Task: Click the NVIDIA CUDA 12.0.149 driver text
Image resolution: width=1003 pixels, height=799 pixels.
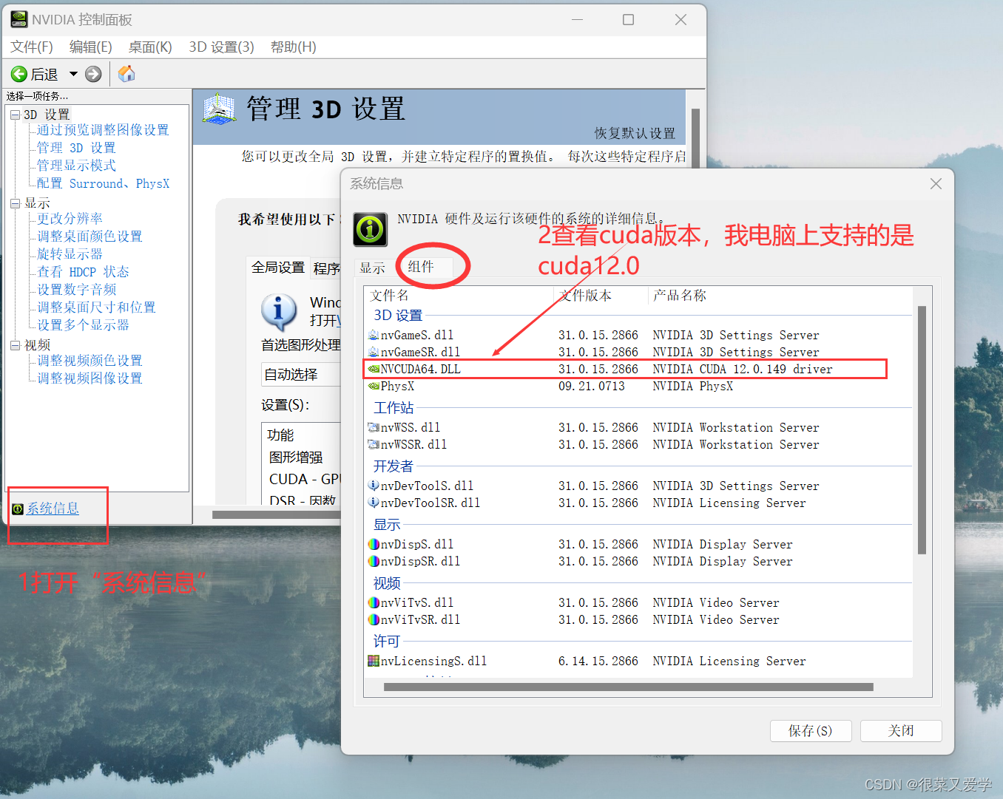Action: (742, 369)
